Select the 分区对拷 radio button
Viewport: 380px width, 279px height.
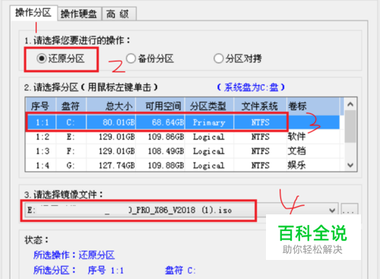[238, 59]
